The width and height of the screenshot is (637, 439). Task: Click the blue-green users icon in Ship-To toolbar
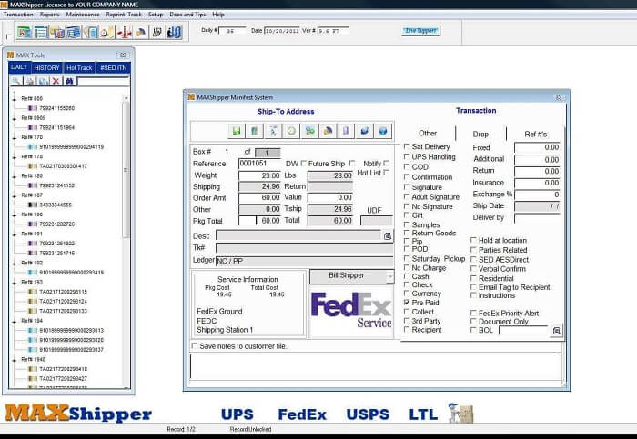(x=310, y=131)
